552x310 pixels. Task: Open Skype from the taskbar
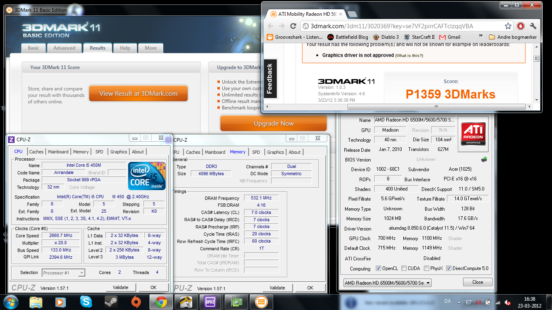[86, 302]
